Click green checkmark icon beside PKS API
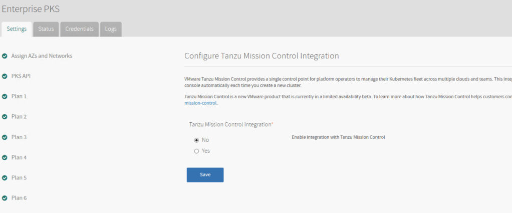Viewport: 512px width, 213px height. pos(5,76)
